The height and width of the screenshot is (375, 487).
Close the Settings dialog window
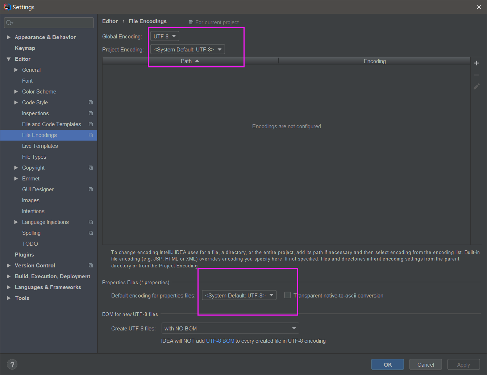point(479,7)
